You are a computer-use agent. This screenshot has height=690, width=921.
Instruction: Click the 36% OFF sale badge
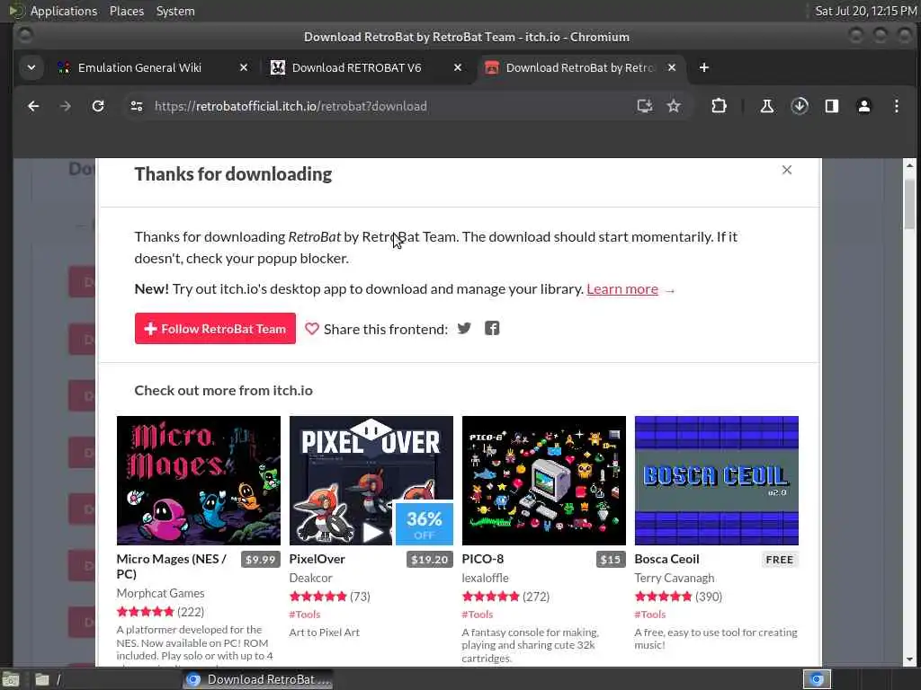point(425,524)
